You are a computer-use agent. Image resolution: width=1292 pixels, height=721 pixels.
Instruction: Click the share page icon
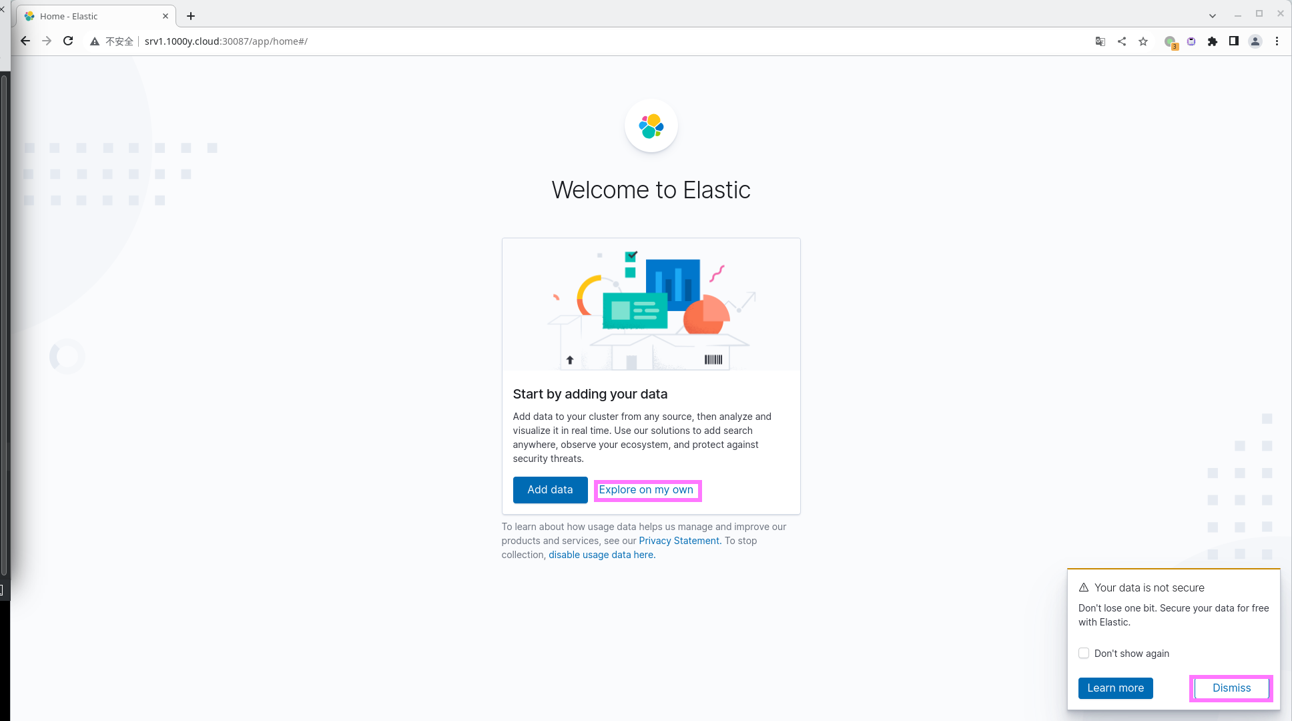coord(1122,41)
